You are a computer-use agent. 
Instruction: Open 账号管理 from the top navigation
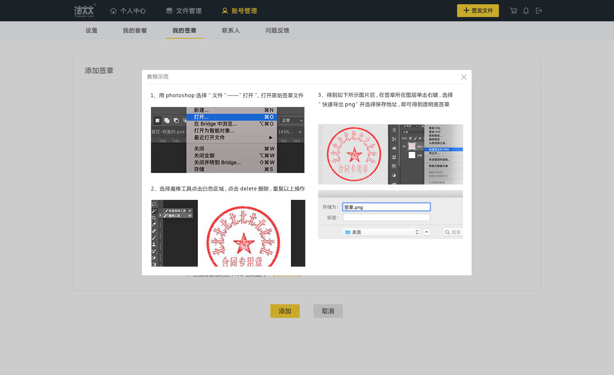(239, 11)
